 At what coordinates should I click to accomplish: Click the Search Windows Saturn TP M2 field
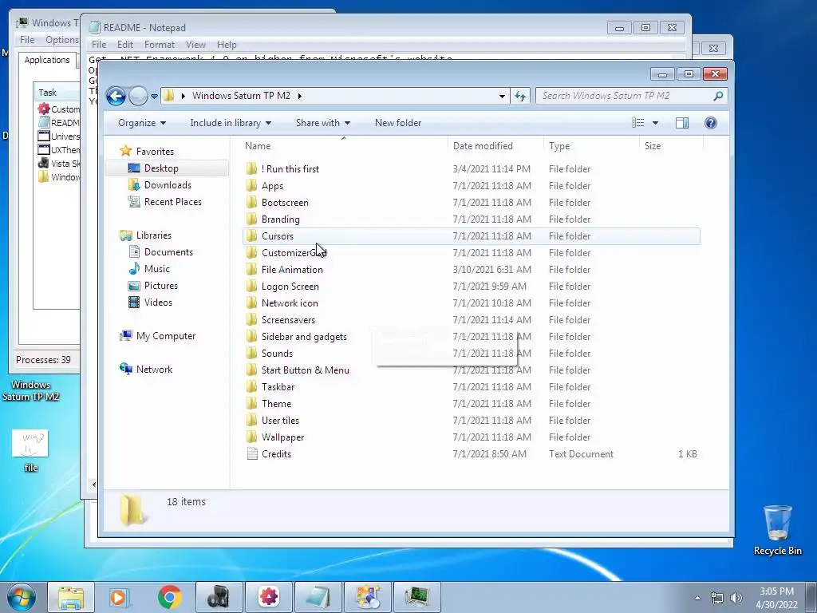(x=631, y=96)
